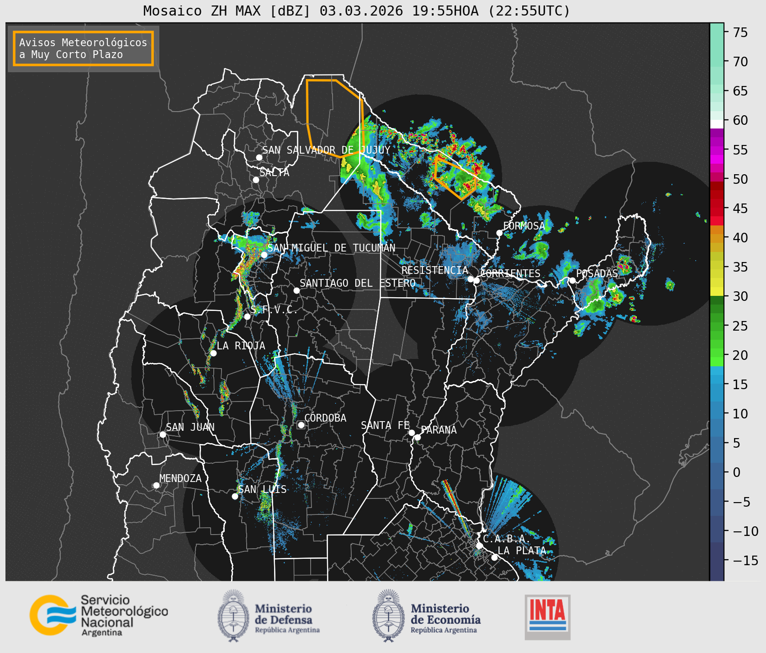This screenshot has height=653, width=766.
Task: Click the large orange warning polygon near Jujuy
Action: (335, 118)
